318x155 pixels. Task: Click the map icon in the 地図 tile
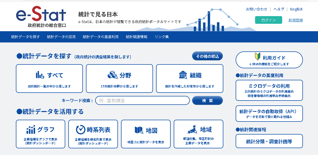tap(139, 130)
